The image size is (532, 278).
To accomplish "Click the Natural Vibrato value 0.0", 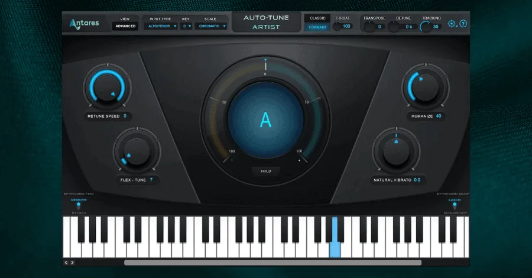I will point(417,180).
